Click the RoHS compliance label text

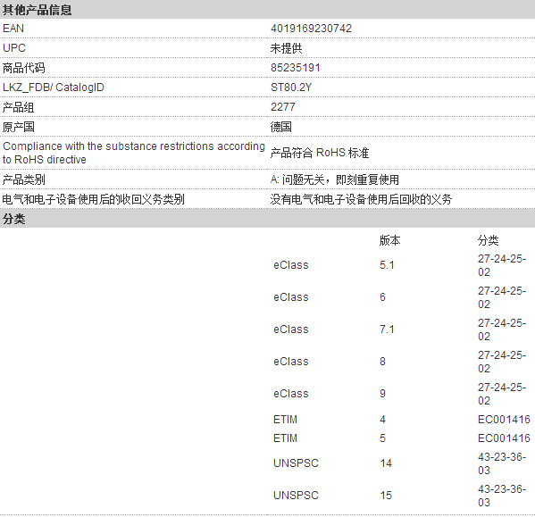(134, 153)
